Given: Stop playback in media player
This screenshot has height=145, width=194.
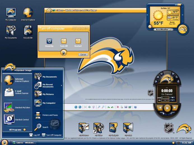Looking at the screenshot, I should coord(163,113).
